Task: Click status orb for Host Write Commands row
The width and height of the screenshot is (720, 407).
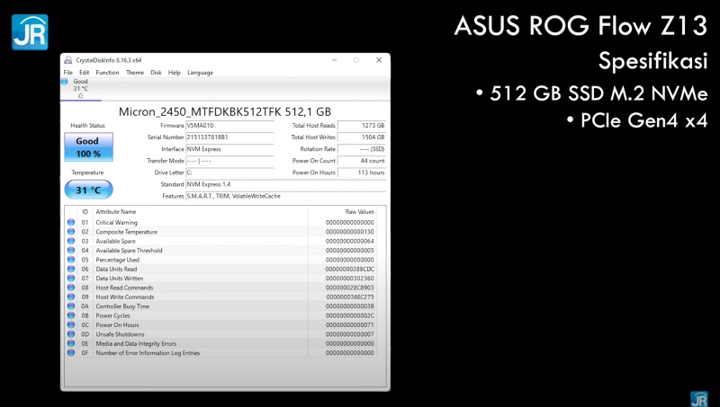Action: tap(71, 297)
